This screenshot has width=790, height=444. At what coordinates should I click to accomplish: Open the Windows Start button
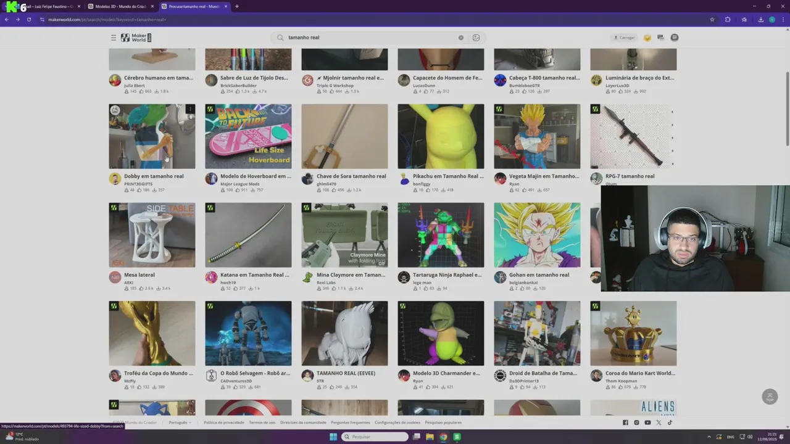[333, 437]
